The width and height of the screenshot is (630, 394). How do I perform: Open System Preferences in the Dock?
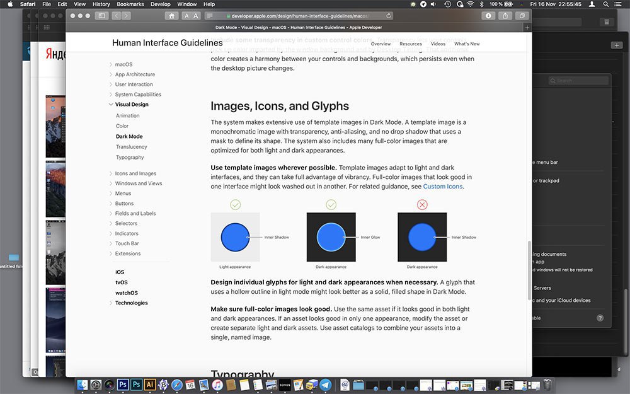coord(96,385)
